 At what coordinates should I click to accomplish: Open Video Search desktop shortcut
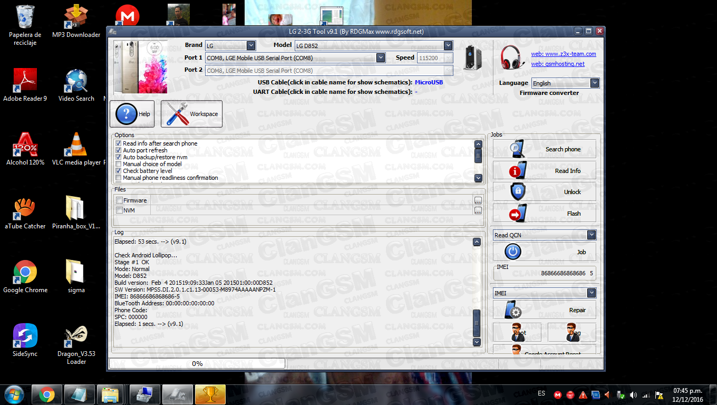[76, 85]
